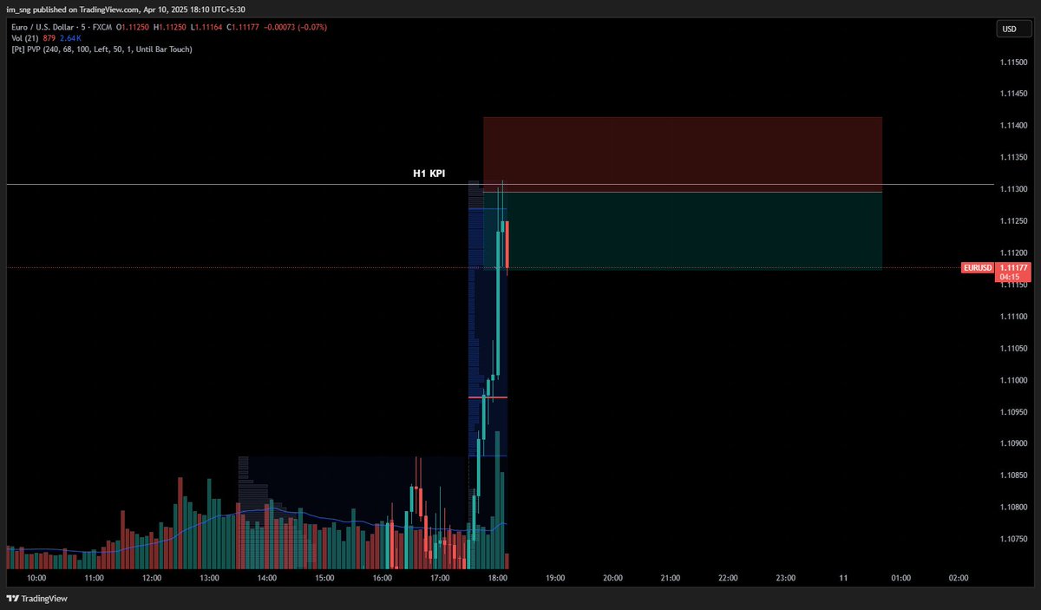Click the 1.11177 current price label
The image size is (1041, 610).
[1013, 268]
